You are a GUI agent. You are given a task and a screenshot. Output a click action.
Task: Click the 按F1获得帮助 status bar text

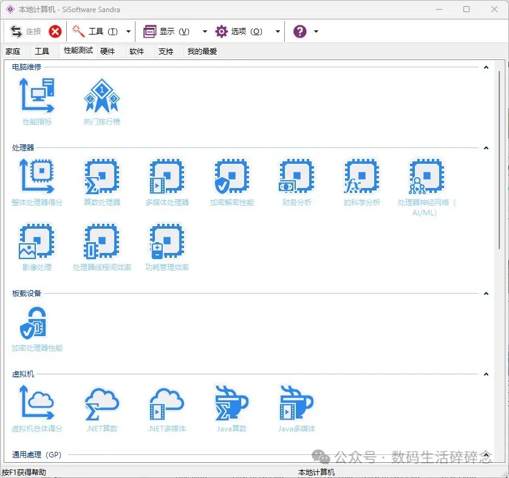click(24, 472)
